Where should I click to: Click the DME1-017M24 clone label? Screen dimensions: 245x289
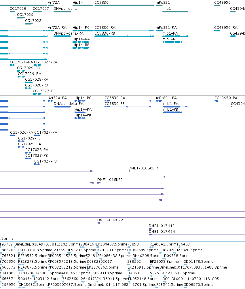[162, 232]
